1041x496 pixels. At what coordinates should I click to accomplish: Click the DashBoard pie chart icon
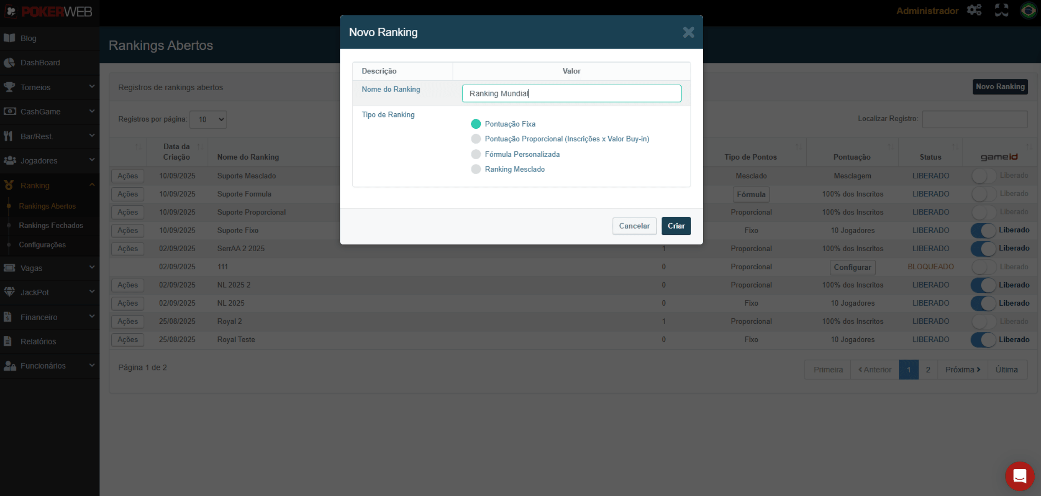tap(10, 63)
